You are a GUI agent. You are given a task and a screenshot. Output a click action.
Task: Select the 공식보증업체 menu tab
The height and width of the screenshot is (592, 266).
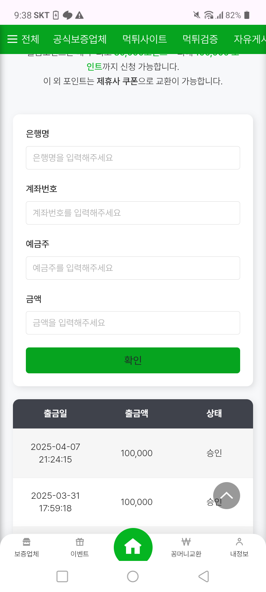pyautogui.click(x=80, y=39)
